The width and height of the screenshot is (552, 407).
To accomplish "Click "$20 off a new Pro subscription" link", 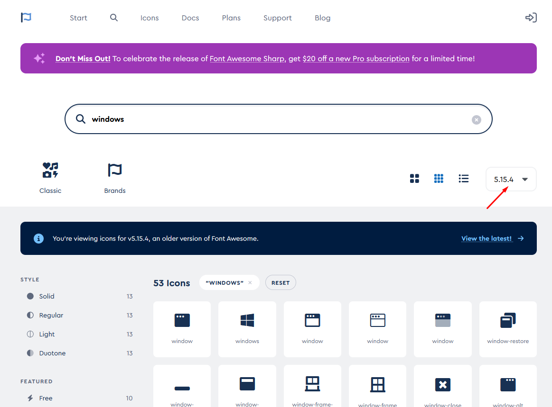I will coord(356,59).
